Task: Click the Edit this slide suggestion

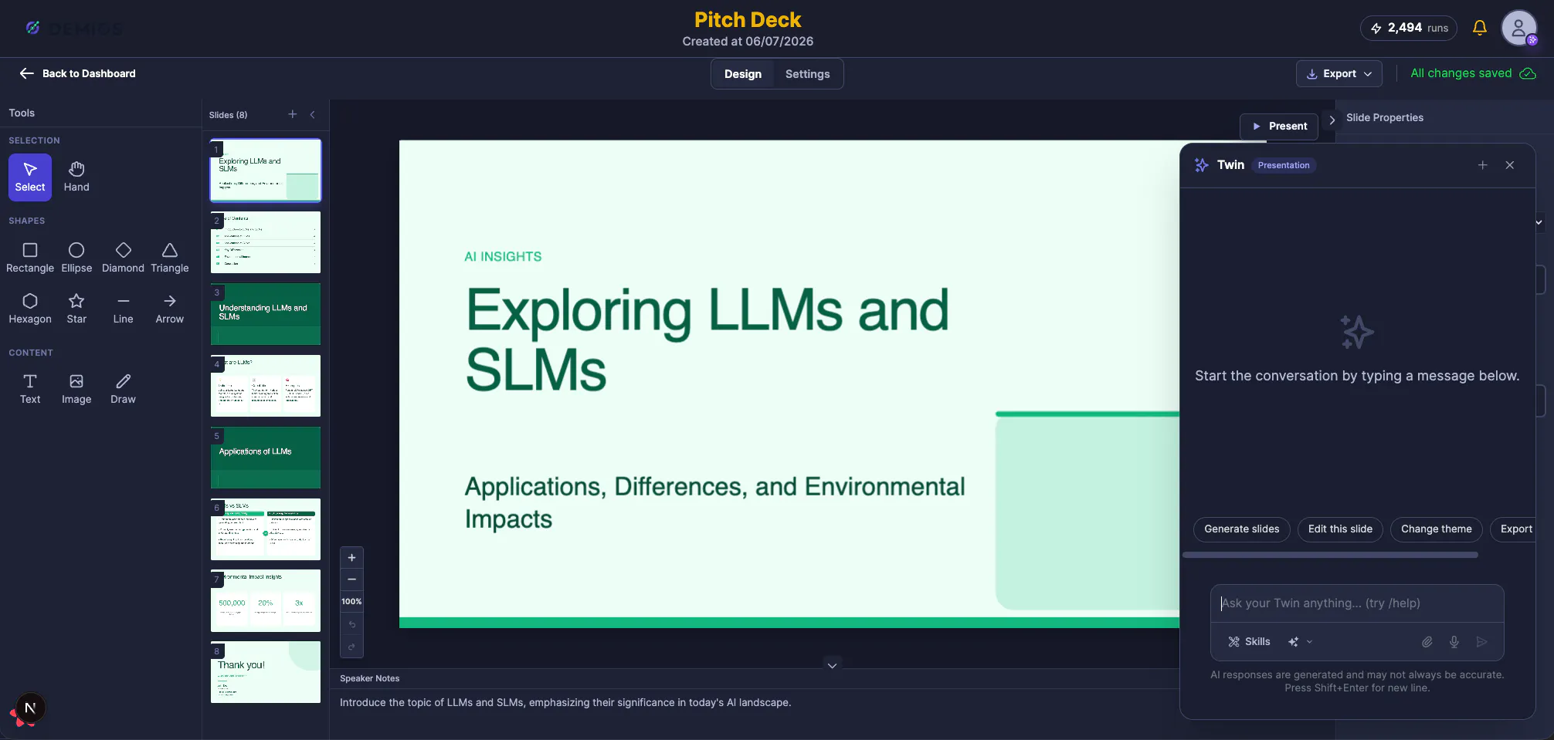Action: tap(1340, 529)
